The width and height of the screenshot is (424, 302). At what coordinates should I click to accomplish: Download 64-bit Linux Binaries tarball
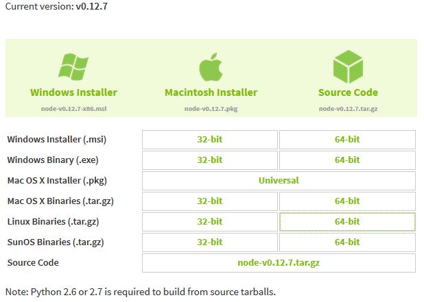[347, 222]
